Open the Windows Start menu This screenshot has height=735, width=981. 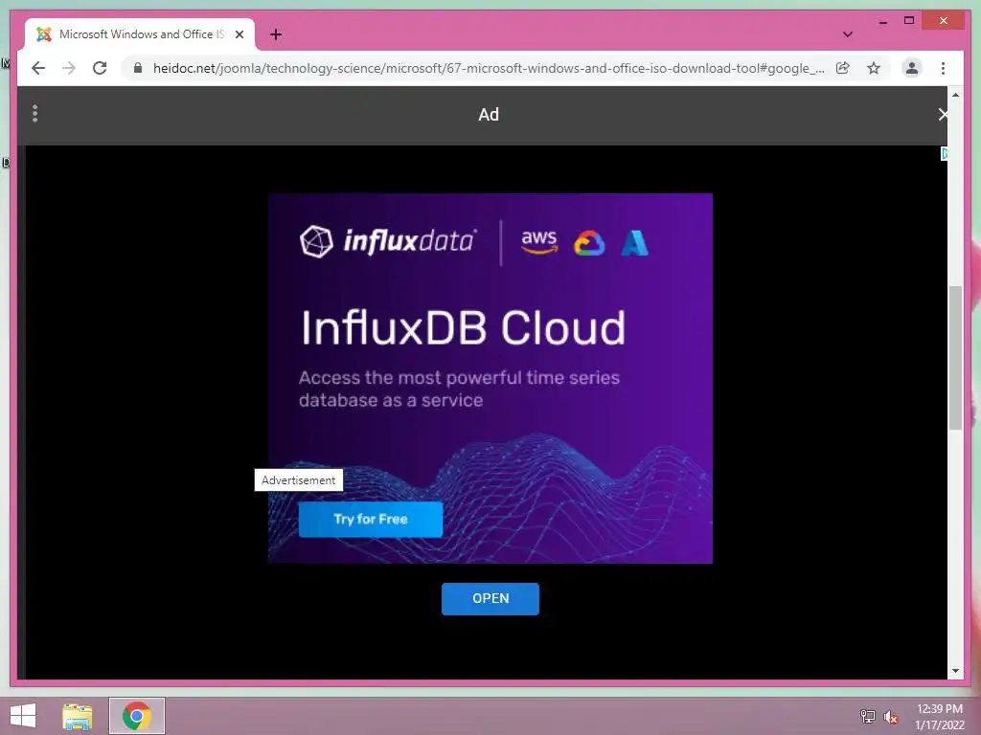tap(23, 716)
